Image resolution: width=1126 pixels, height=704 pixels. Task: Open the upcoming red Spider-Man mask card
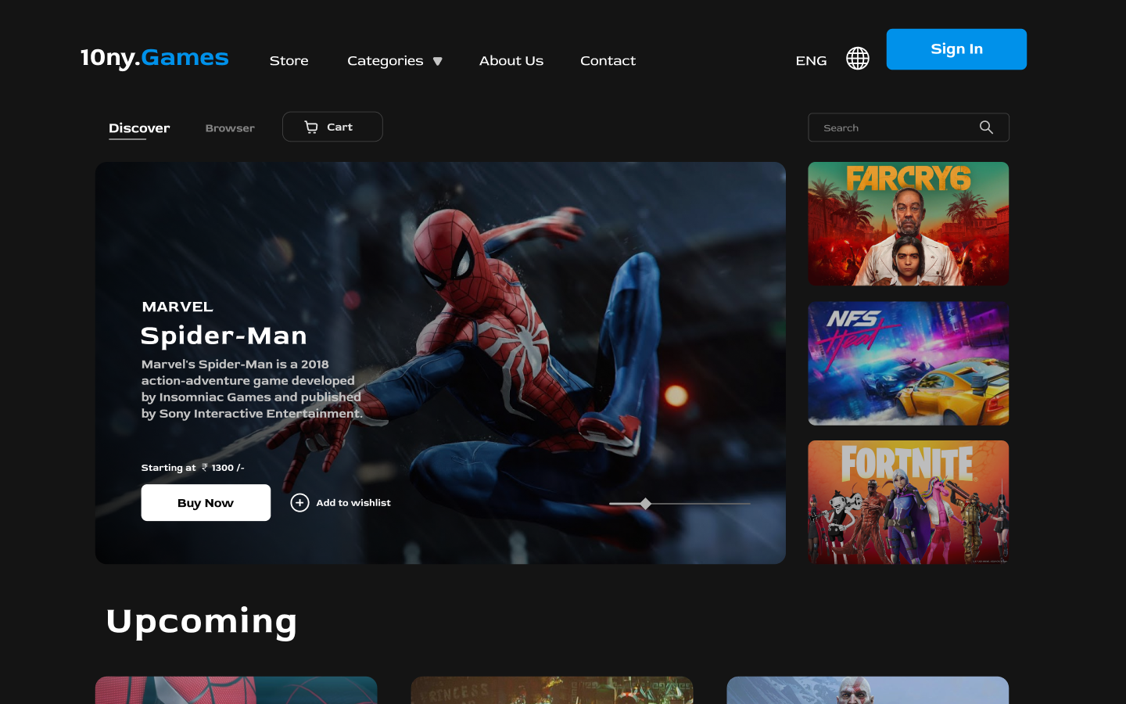click(236, 690)
